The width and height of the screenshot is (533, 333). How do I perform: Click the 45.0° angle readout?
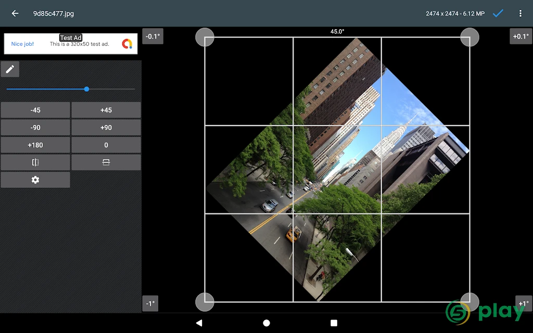[x=337, y=32]
